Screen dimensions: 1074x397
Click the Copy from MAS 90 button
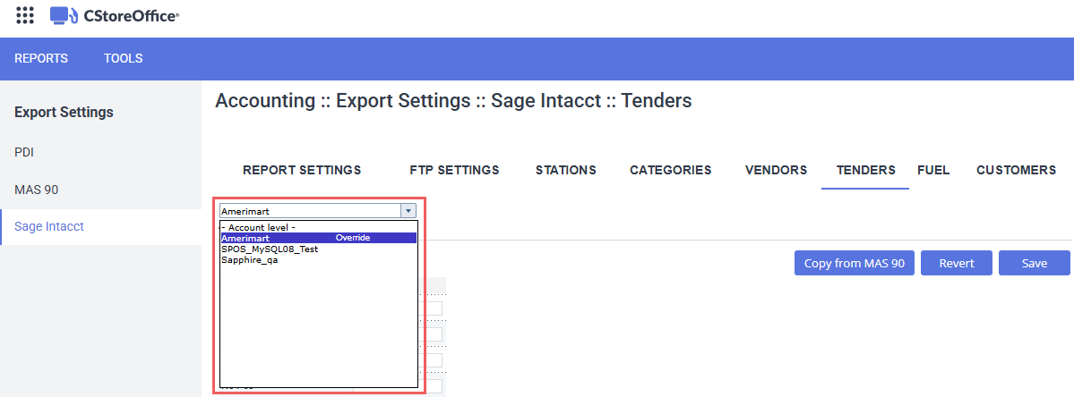point(855,263)
